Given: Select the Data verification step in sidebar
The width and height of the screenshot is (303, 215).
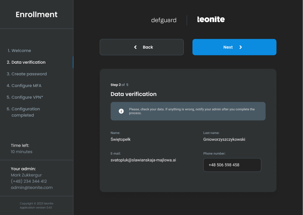Looking at the screenshot, I should (28, 62).
